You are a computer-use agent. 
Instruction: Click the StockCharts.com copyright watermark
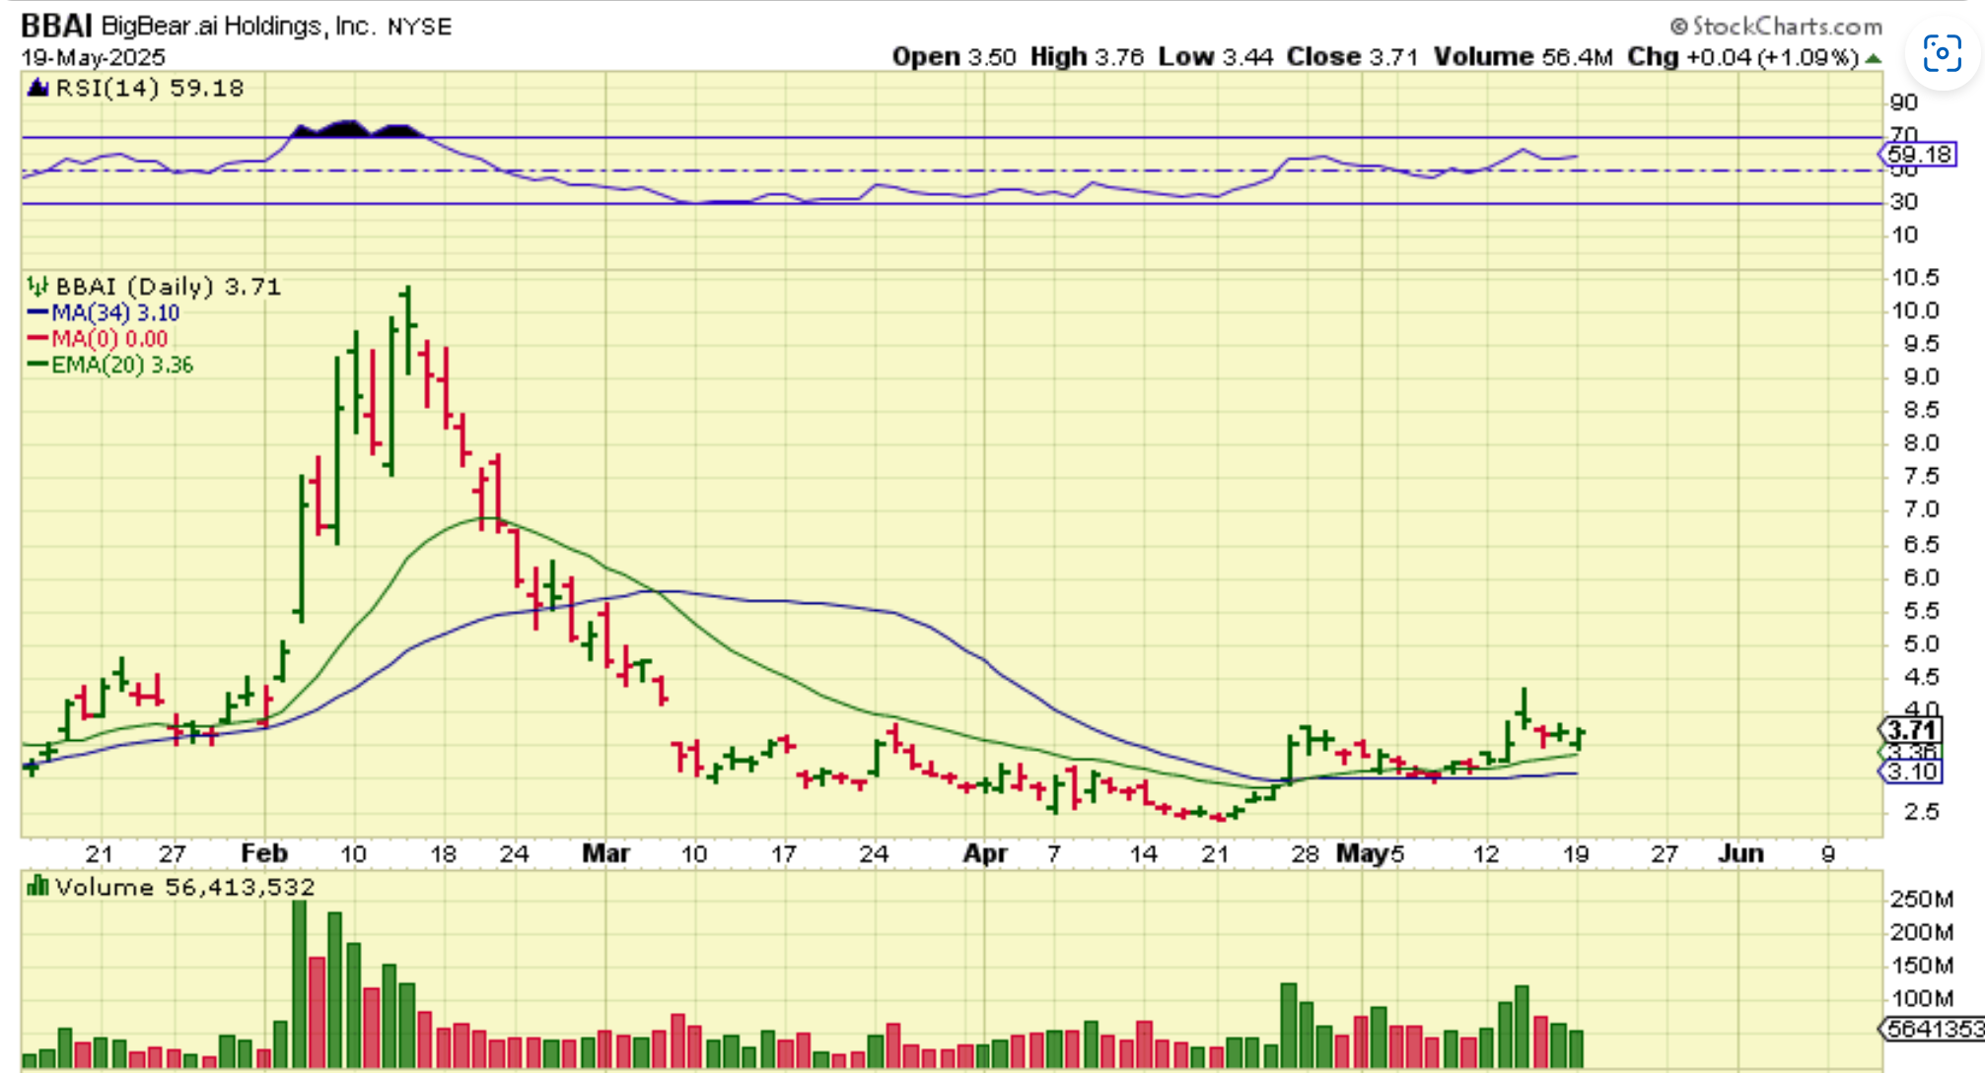pyautogui.click(x=1776, y=26)
